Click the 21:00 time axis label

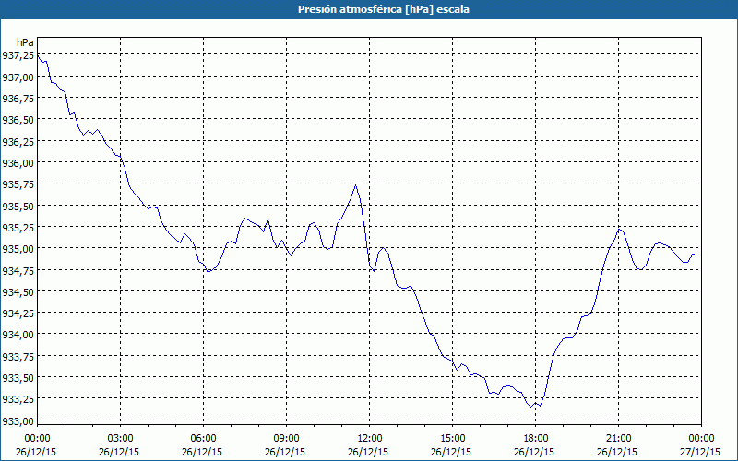pyautogui.click(x=618, y=439)
